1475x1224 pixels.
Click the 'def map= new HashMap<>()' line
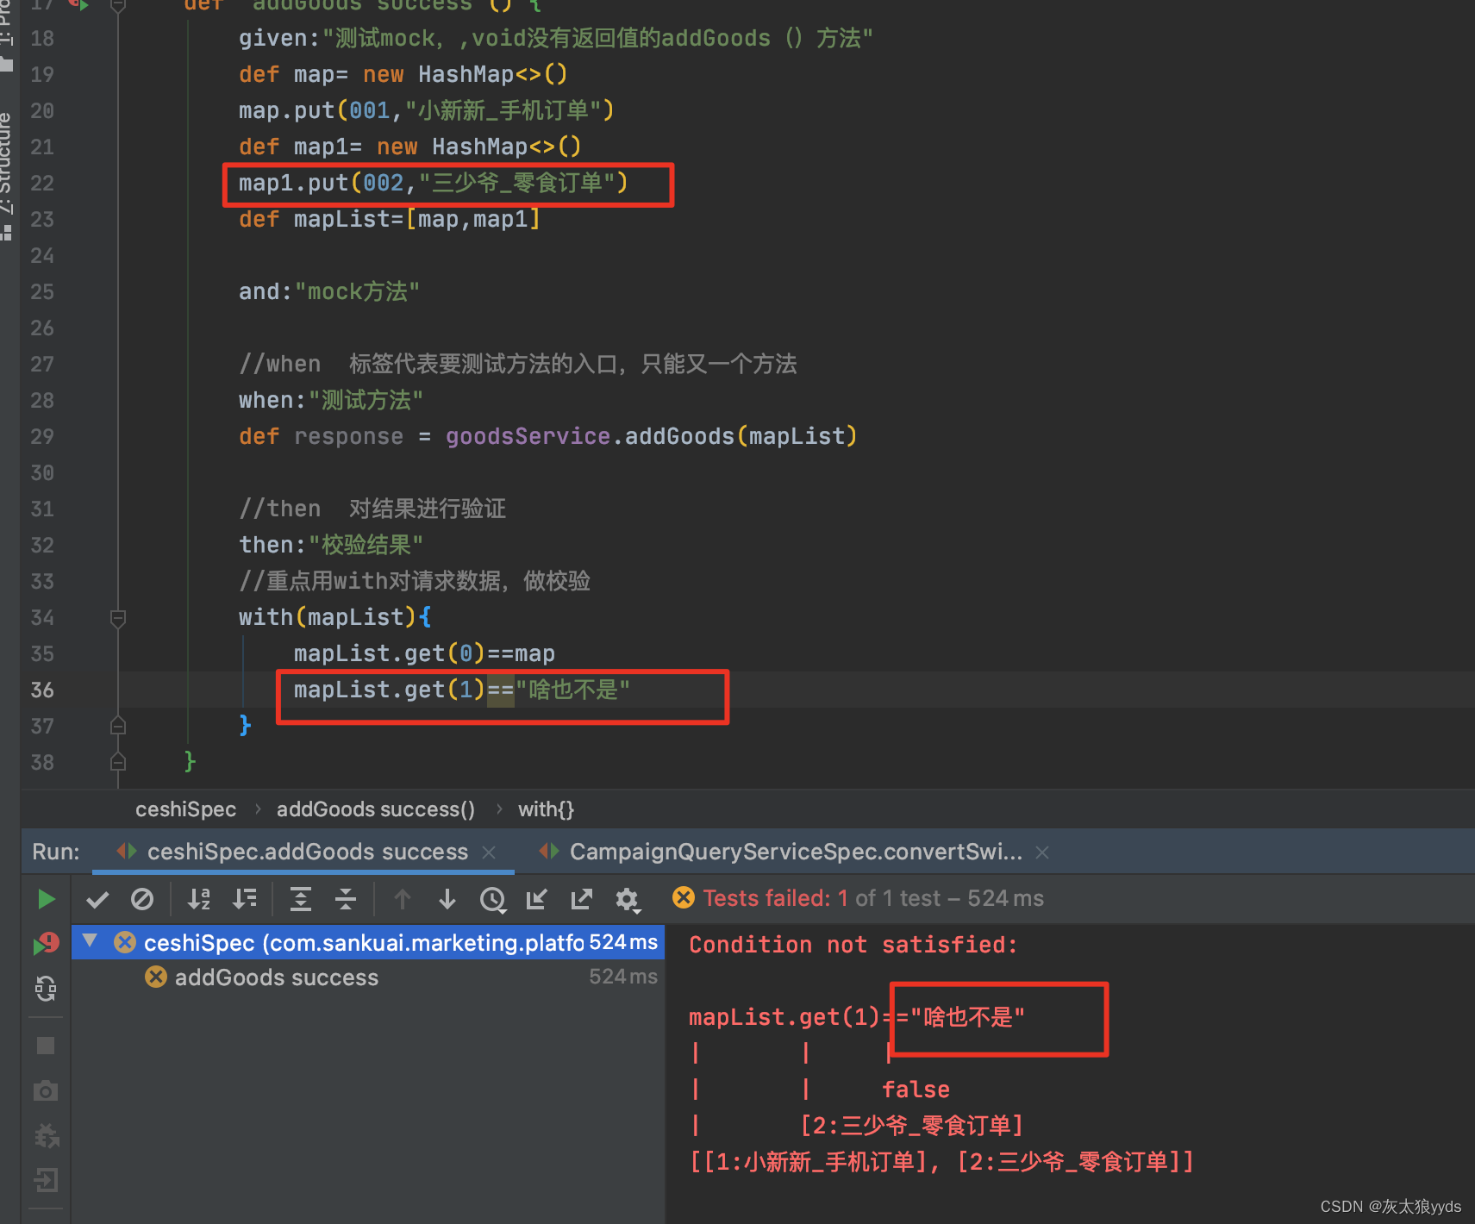[403, 74]
